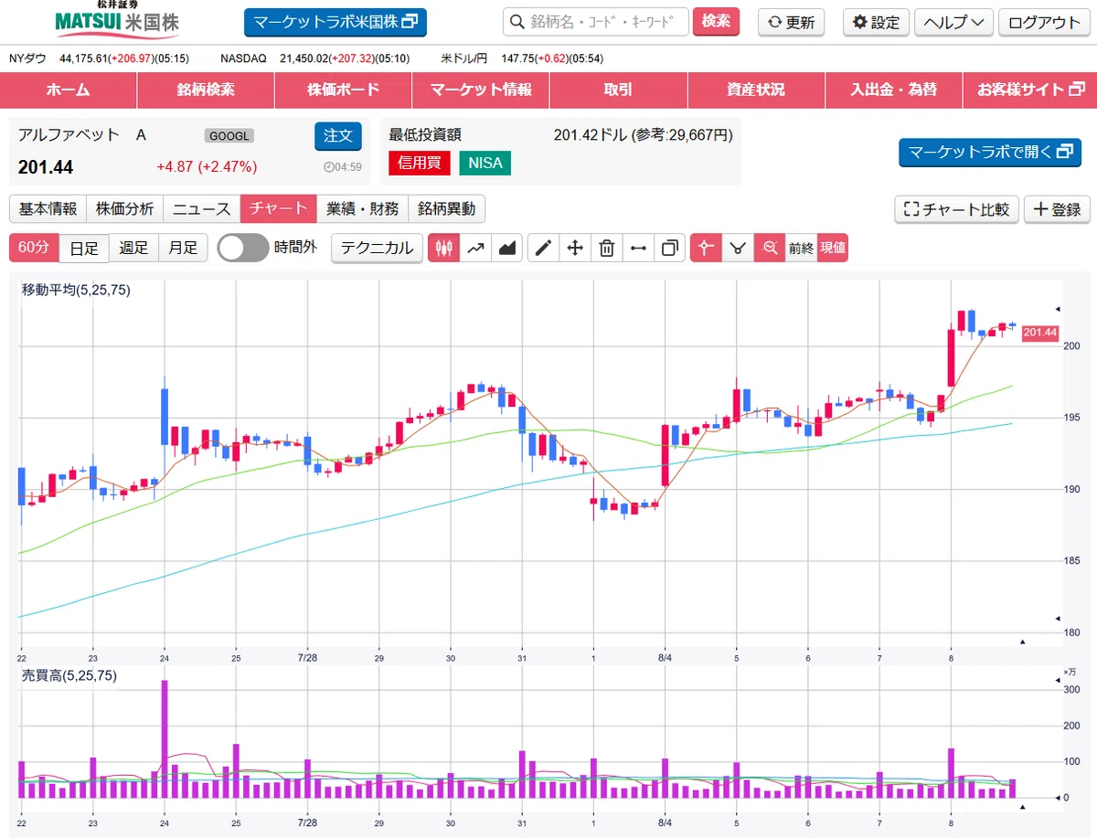Click the NYダウ 44,175.61 index quote
1097x838 pixels.
99,58
